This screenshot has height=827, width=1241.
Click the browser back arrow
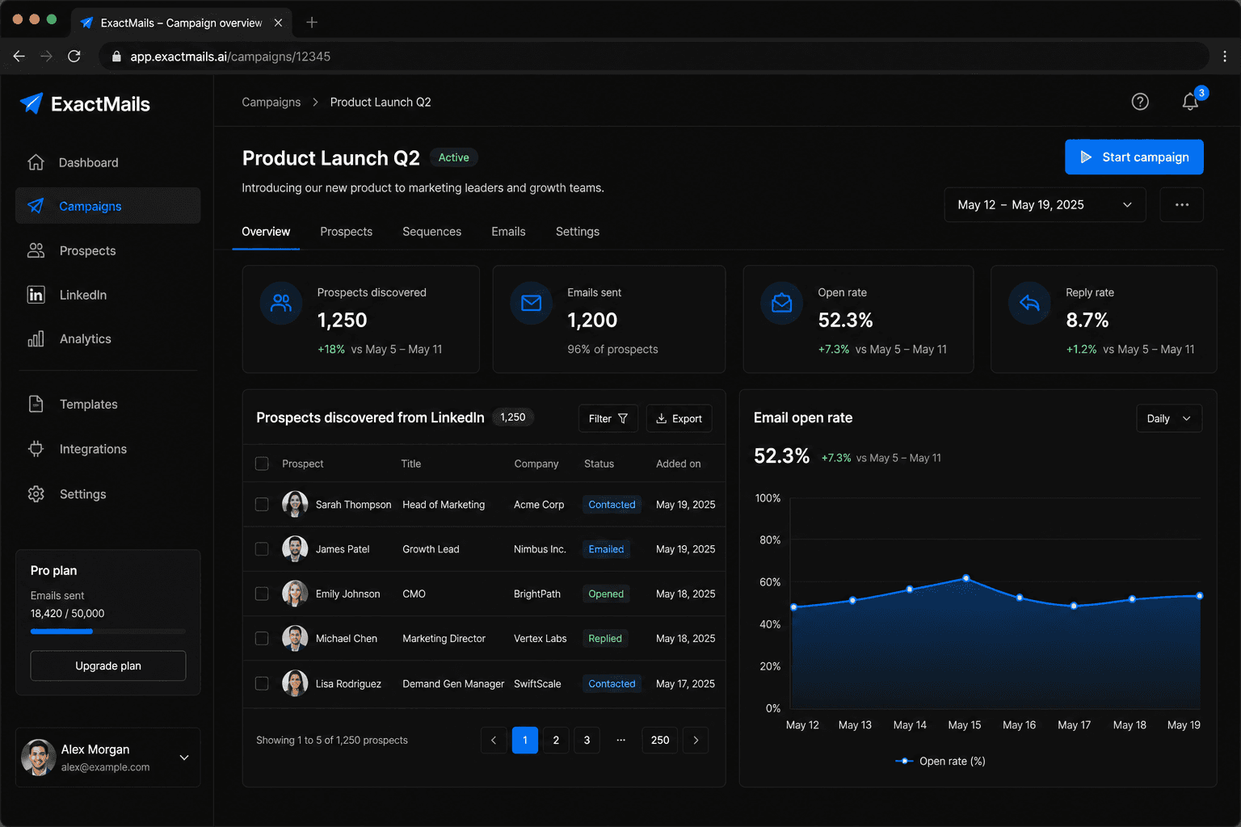(19, 57)
